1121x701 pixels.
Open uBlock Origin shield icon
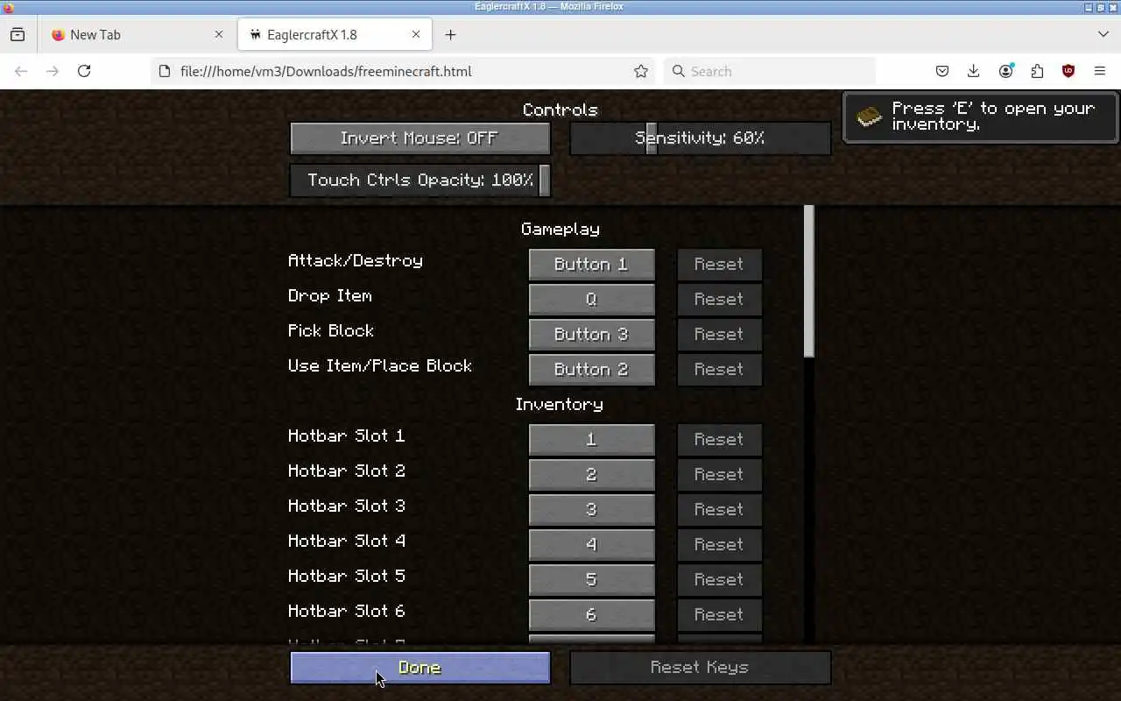tap(1068, 71)
